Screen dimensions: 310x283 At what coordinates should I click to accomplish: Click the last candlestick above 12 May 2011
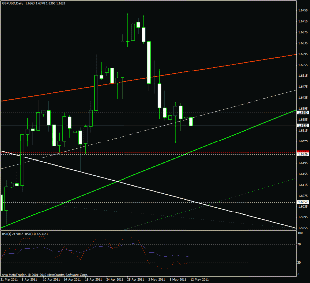191,122
